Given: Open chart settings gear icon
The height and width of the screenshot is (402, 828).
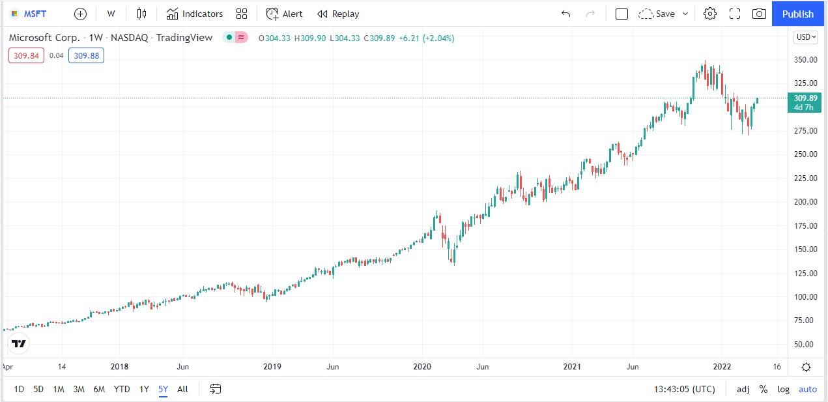Looking at the screenshot, I should tap(710, 14).
